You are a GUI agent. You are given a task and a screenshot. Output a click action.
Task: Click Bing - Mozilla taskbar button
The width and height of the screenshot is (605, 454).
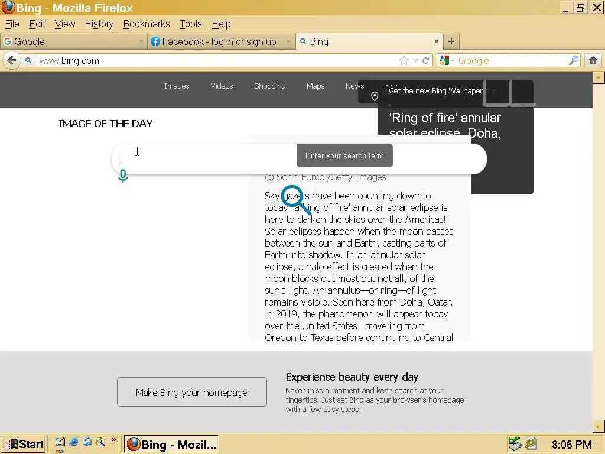171,444
